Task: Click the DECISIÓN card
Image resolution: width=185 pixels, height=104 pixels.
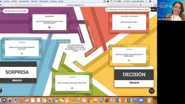Action: 134,77
